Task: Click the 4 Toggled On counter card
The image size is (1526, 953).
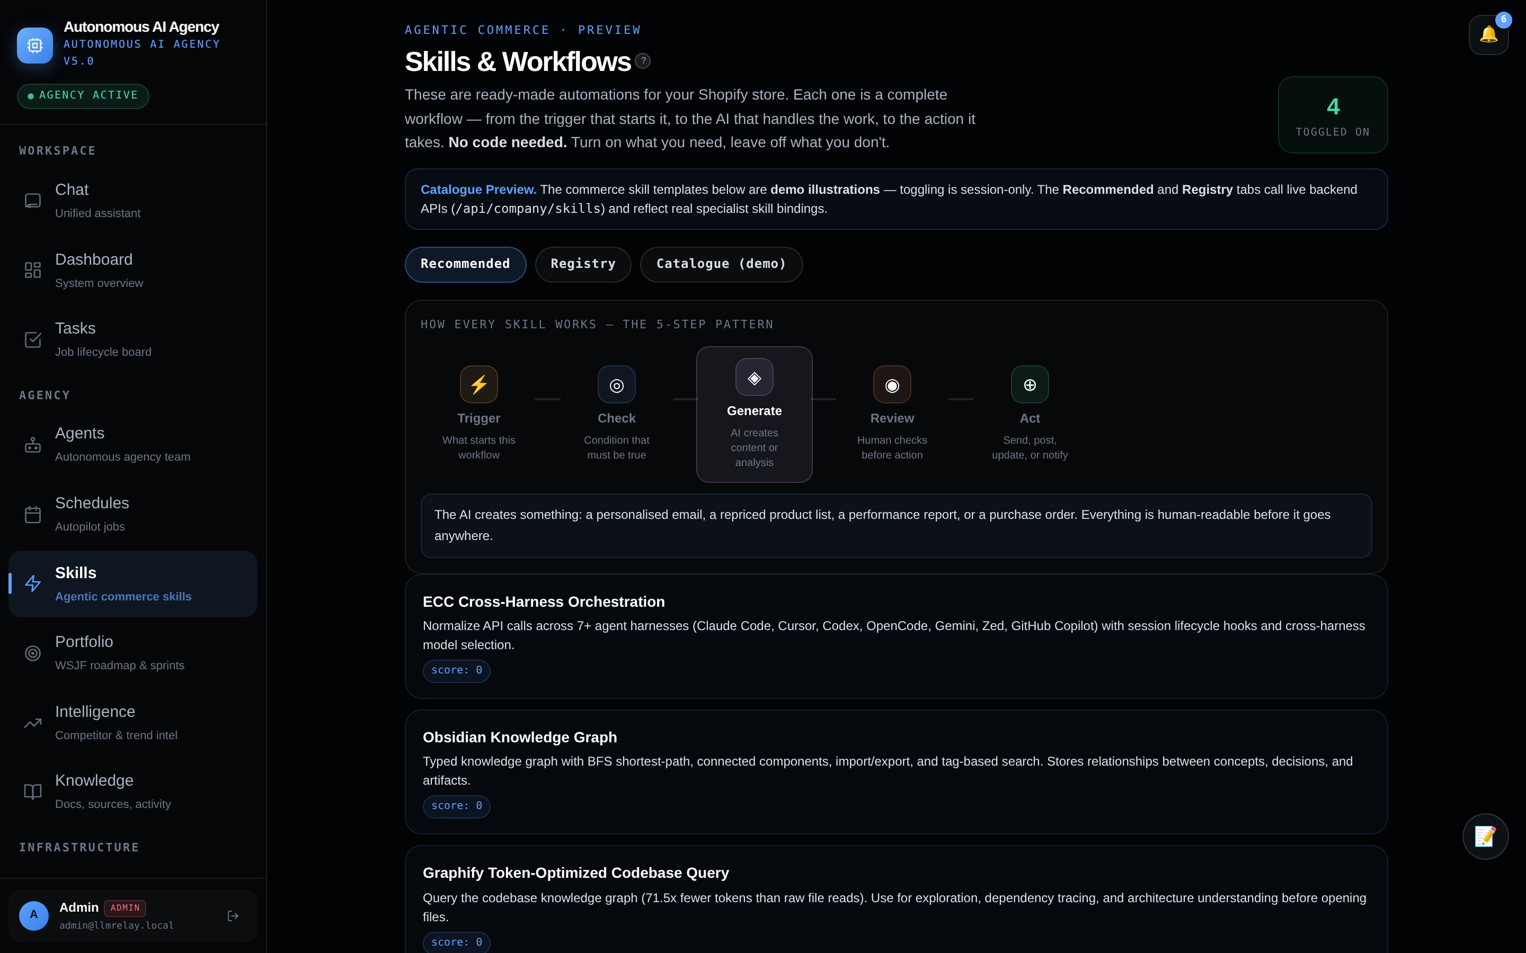Action: coord(1333,115)
